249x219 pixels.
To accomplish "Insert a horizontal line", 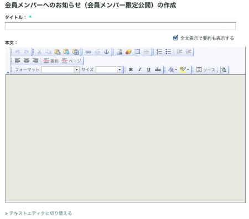I will coord(146,52).
